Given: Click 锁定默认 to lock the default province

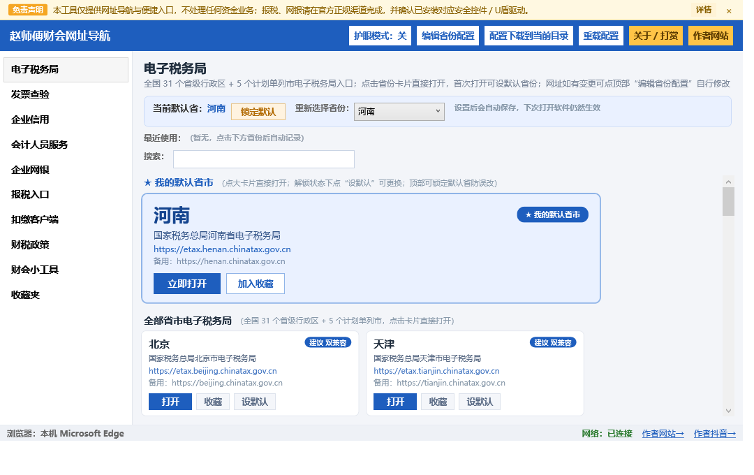Looking at the screenshot, I should 258,112.
